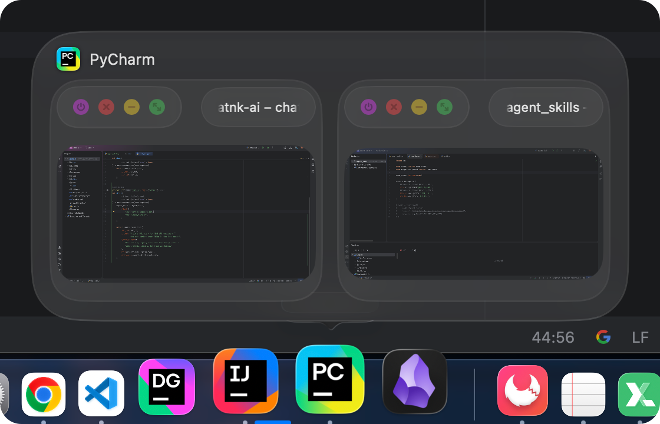Open the lined notepad app in dock
This screenshot has width=660, height=424.
[x=583, y=394]
